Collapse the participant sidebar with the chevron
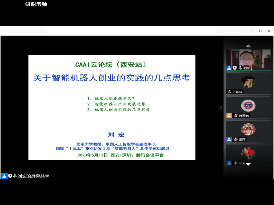The height and width of the screenshot is (205, 274). [x=221, y=107]
